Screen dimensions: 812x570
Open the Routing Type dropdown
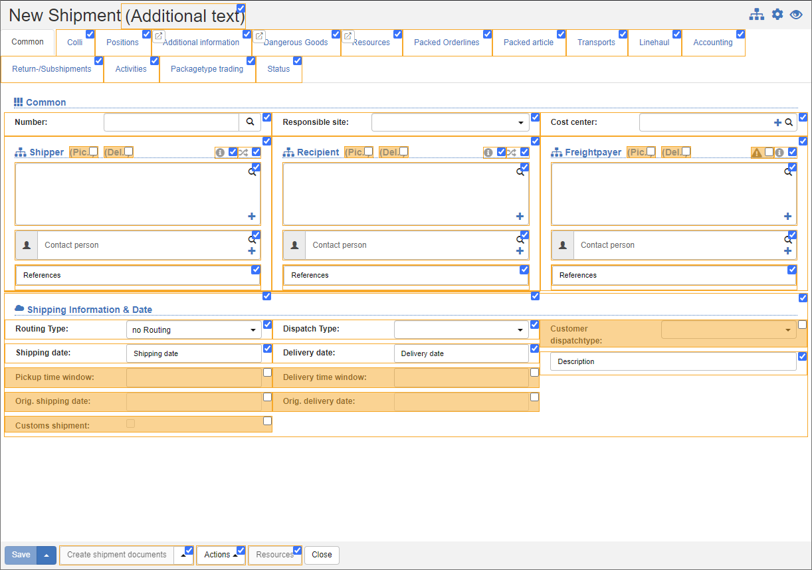253,329
